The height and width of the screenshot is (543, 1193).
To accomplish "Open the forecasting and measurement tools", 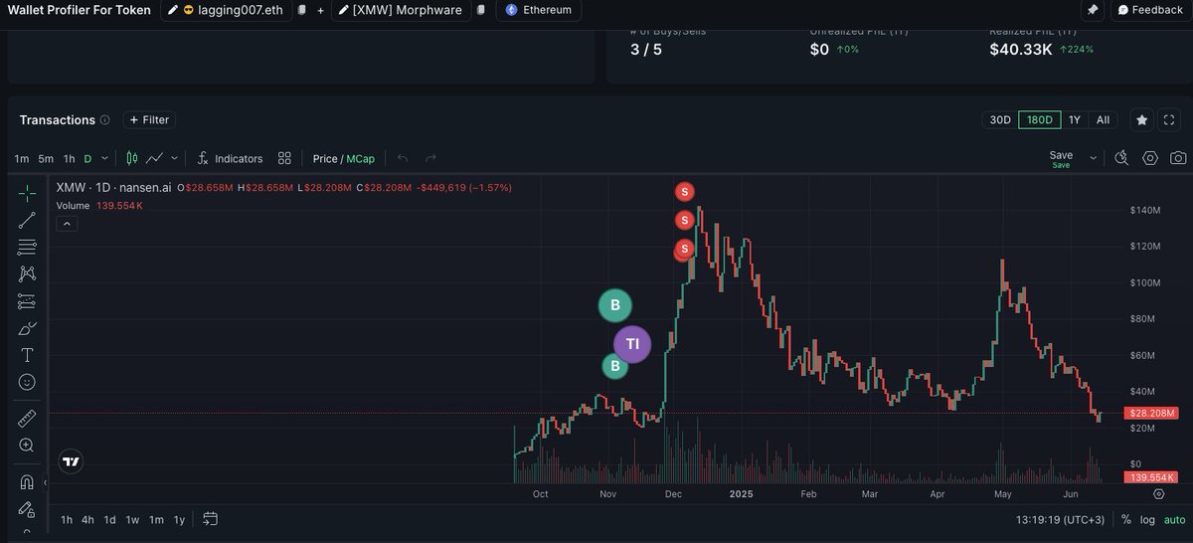I will coord(27,301).
